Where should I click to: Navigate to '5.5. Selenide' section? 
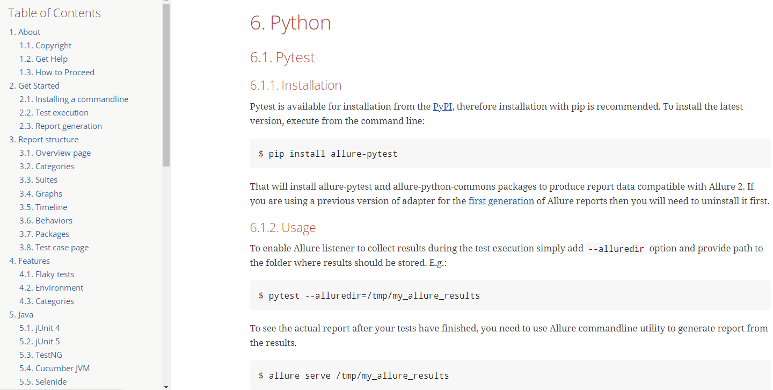[x=43, y=381]
